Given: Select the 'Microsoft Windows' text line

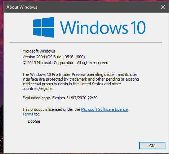Looking at the screenshot, I should click(39, 51).
